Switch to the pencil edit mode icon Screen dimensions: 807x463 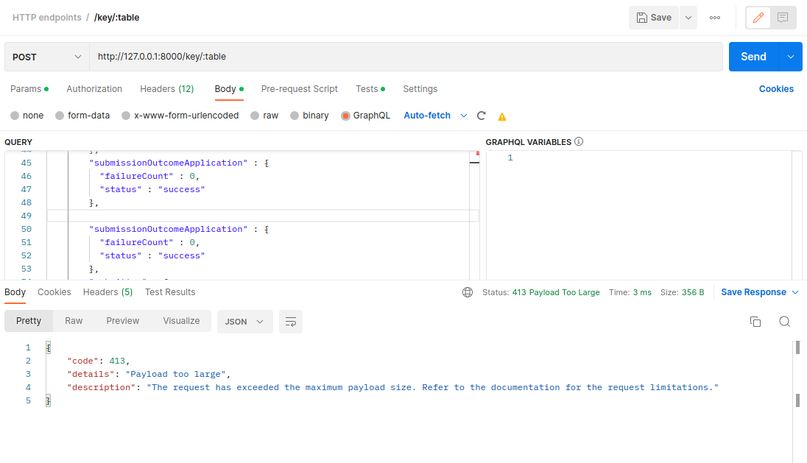coord(758,18)
